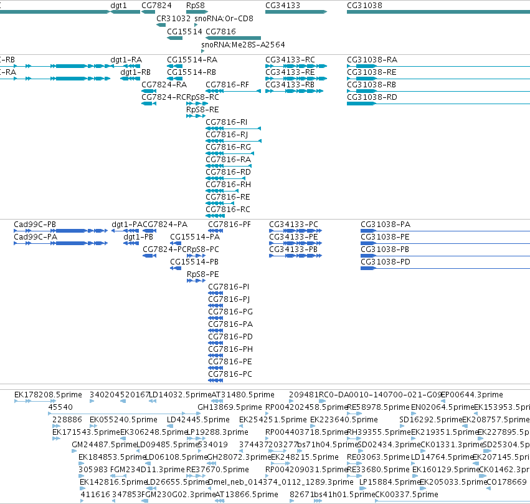Click the CG7816-PC protein label
The height and width of the screenshot is (504, 530).
pyautogui.click(x=230, y=374)
